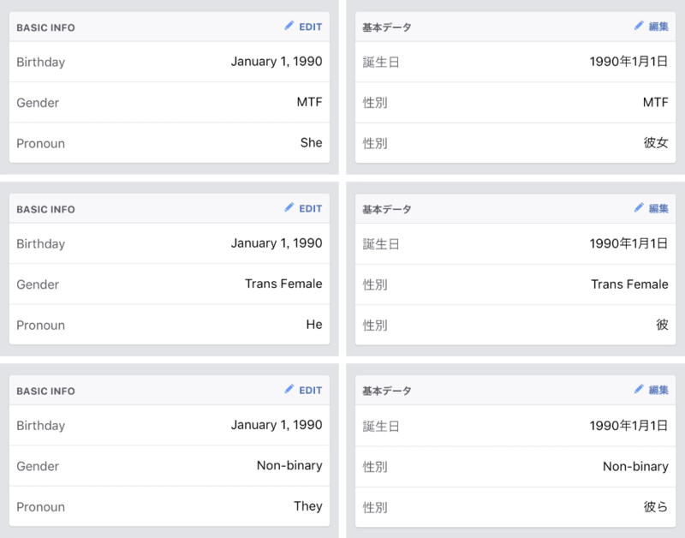685x538 pixels.
Task: Select the Birthday row in the top English card
Action: (170, 62)
